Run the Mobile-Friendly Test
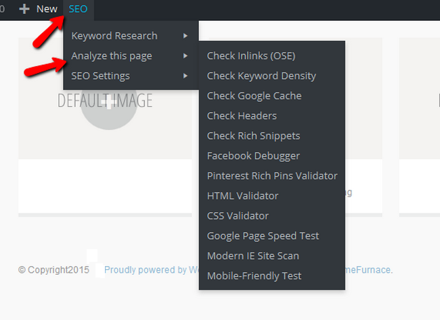Screen dimensions: 440x320 [254, 275]
